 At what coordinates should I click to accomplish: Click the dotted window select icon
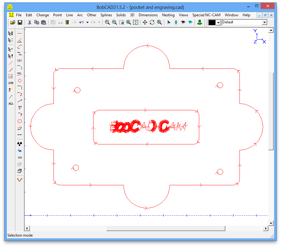pyautogui.click(x=10, y=76)
